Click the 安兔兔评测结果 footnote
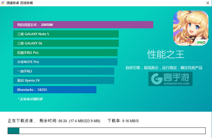212x138 pixels. pyautogui.click(x=30, y=99)
